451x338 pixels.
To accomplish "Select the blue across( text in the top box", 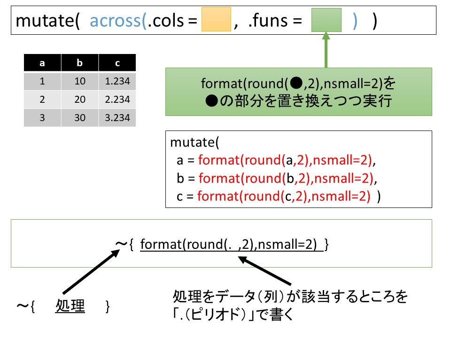I will 117,21.
